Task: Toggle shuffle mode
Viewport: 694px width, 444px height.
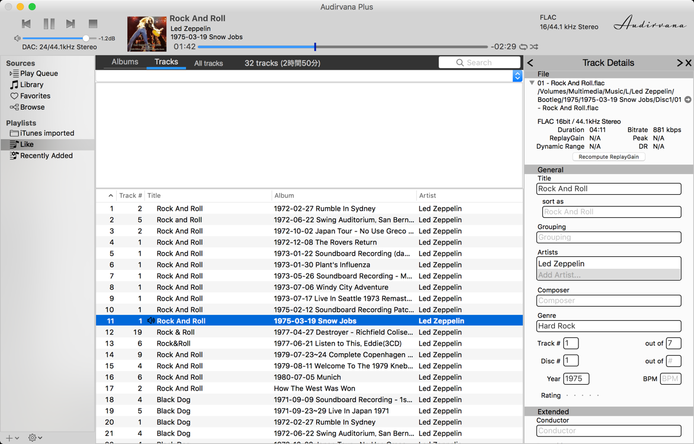Action: coord(534,47)
